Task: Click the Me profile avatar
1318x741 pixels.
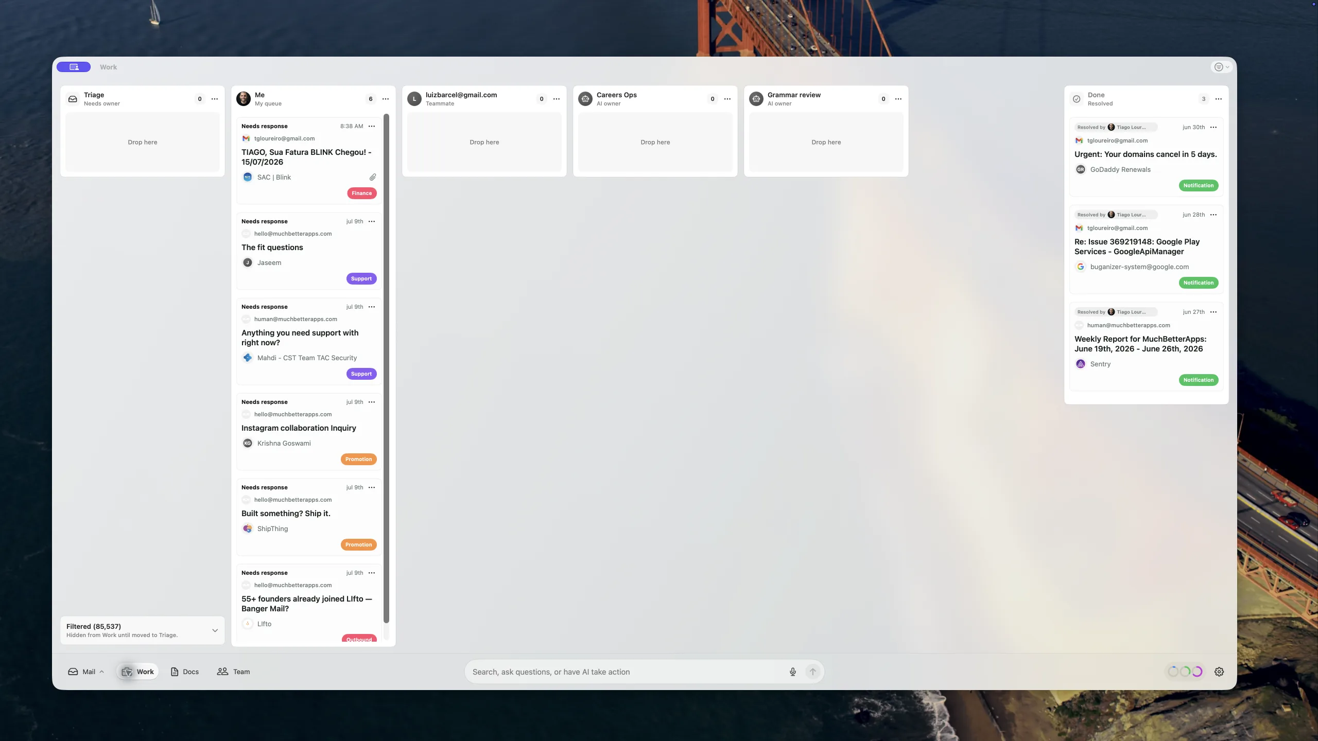Action: [x=244, y=99]
